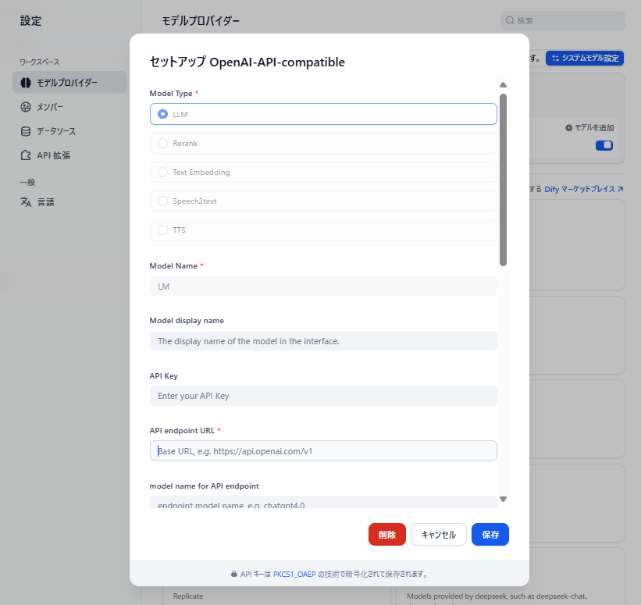Screen dimensions: 641x605
Task: Click the blue 保存 save button
Action: coord(490,535)
